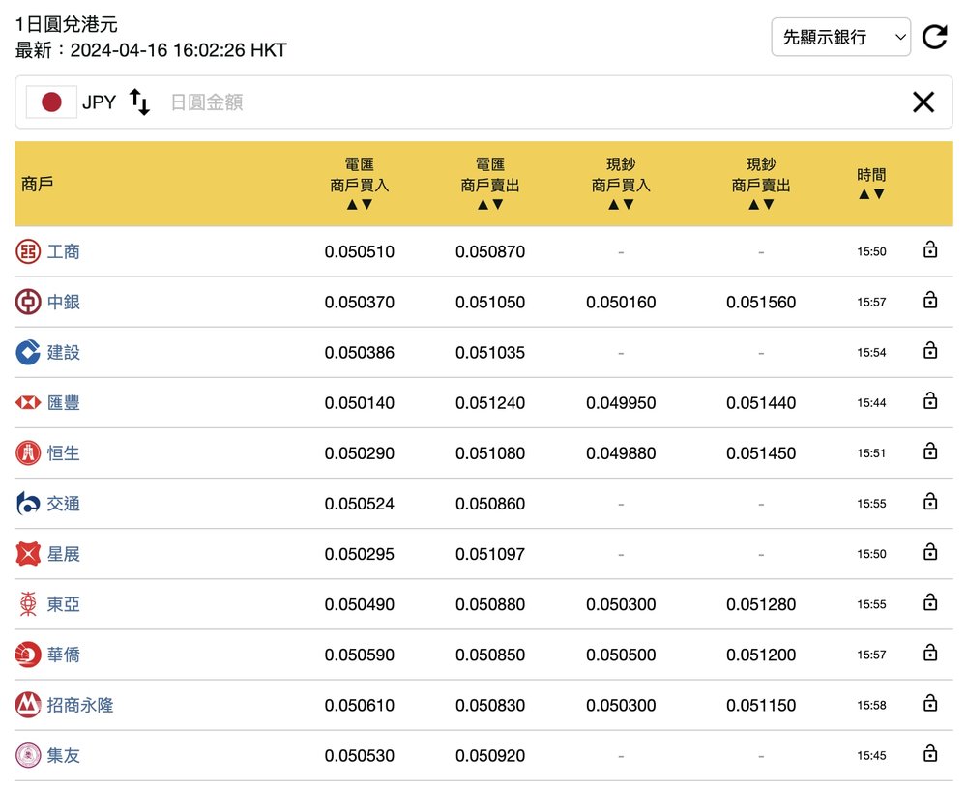Clear the amount field with X icon
The width and height of the screenshot is (967, 786).
tap(923, 102)
